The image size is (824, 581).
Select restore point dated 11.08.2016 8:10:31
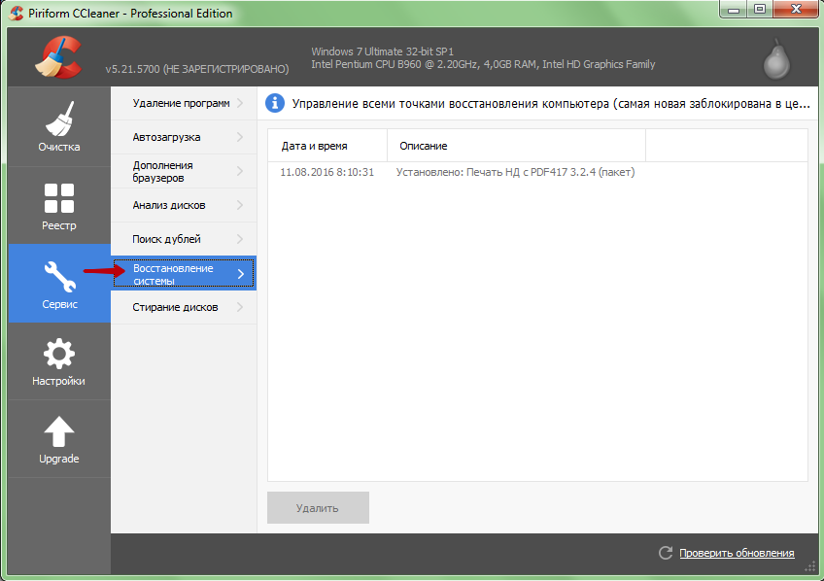click(326, 172)
